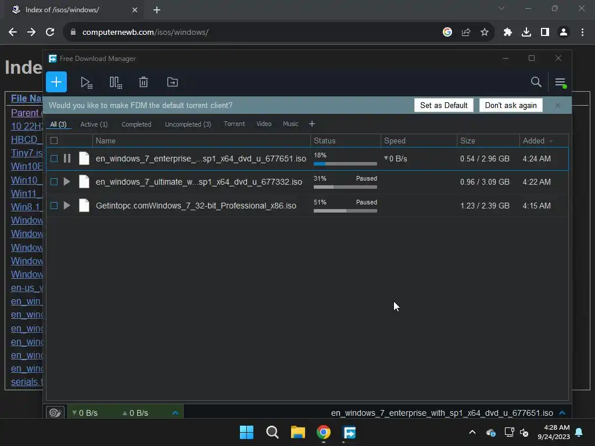
Task: Open Tiny7 link in browser page
Action: point(27,153)
